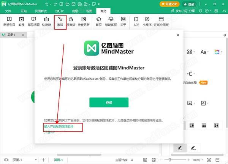Open the APP download icon

click(136, 21)
